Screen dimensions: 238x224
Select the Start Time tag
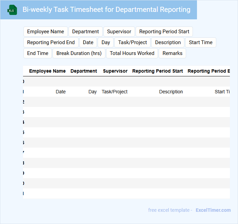(201, 42)
